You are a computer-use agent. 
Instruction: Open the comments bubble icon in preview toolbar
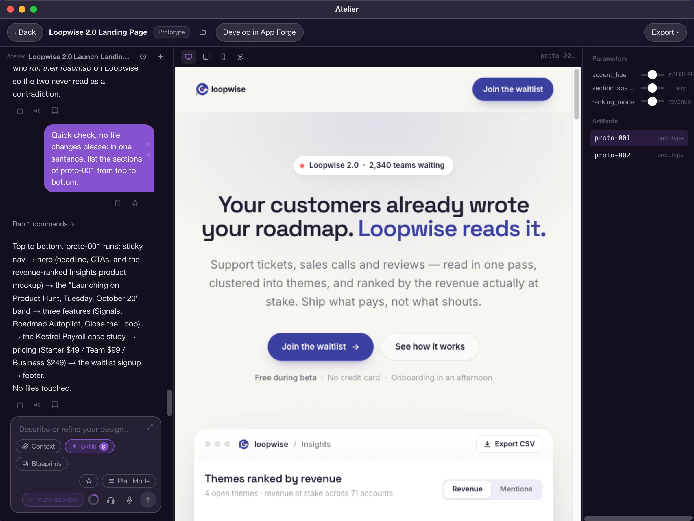click(x=240, y=56)
